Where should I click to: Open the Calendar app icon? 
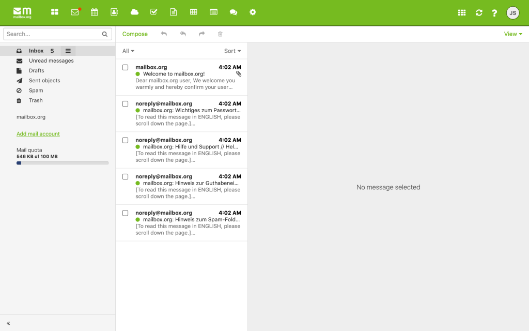click(95, 12)
